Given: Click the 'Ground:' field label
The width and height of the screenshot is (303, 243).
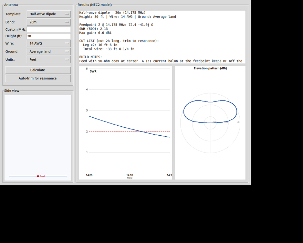Looking at the screenshot, I should pos(12,51).
